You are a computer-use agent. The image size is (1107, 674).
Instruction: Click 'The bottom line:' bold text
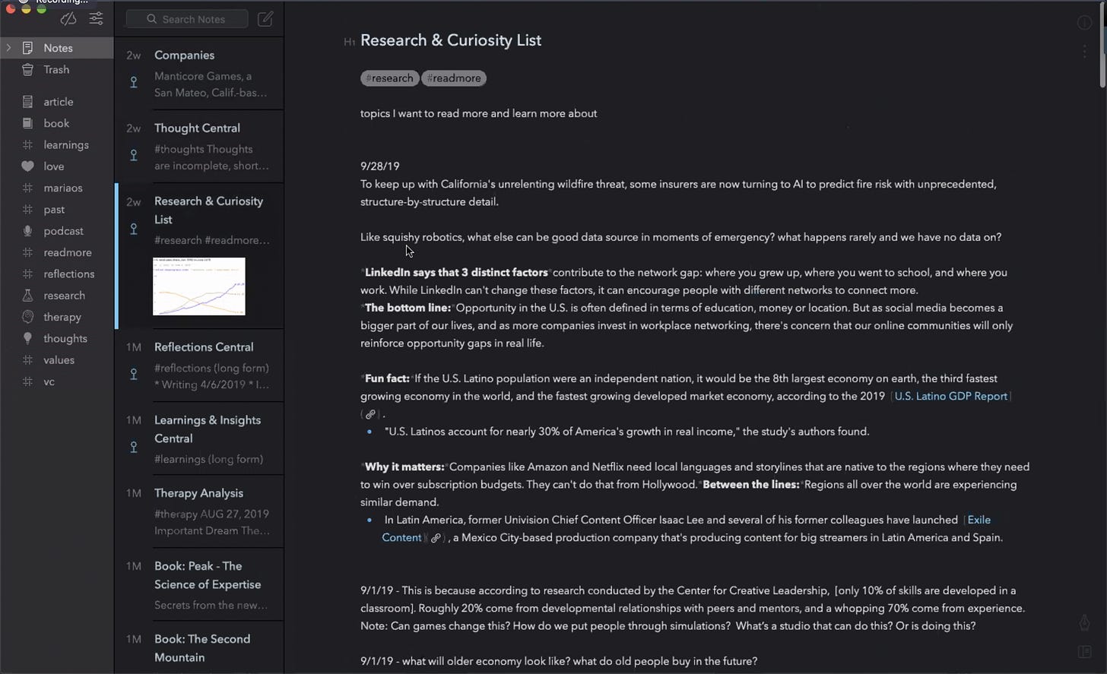(408, 308)
